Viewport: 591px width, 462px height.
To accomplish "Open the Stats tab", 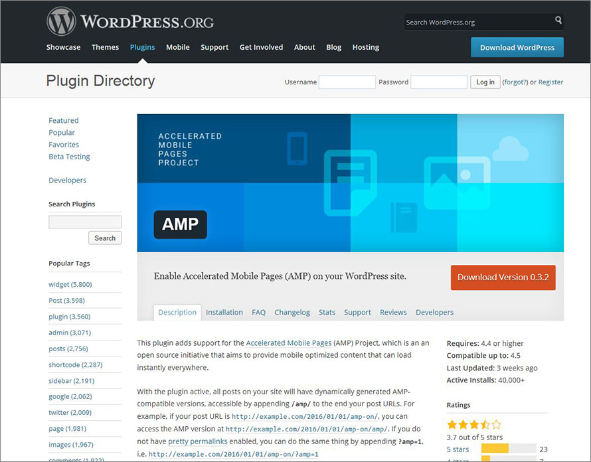I will tap(327, 313).
